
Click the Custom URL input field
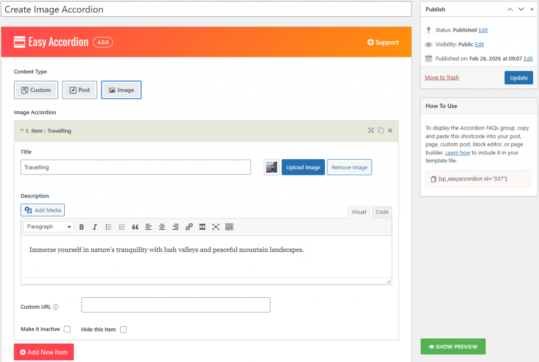pos(175,305)
